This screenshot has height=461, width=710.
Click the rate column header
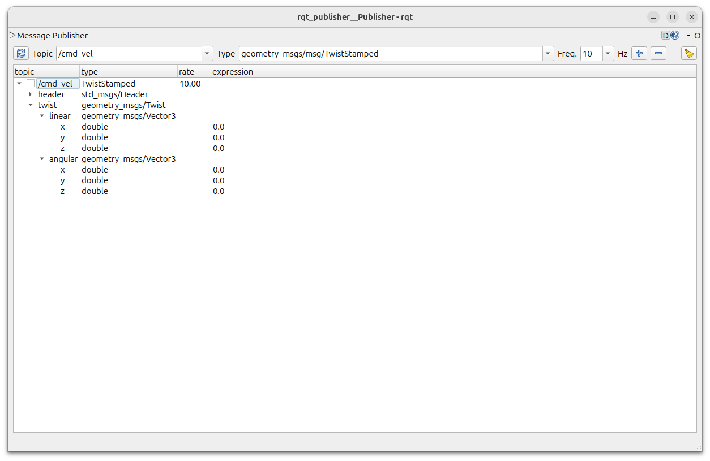point(187,72)
